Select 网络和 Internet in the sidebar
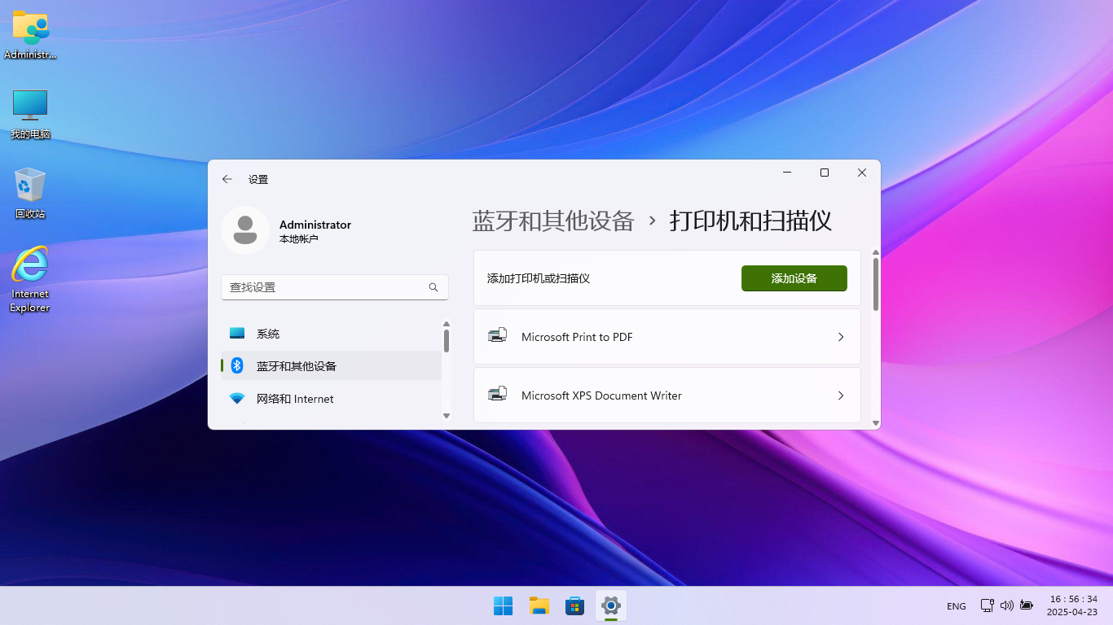The height and width of the screenshot is (625, 1113). coord(331,399)
